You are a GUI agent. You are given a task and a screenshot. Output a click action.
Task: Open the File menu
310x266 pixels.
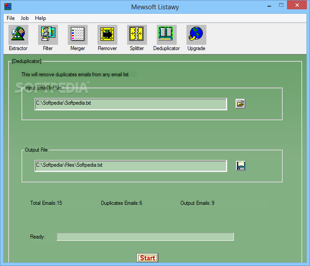[11, 18]
